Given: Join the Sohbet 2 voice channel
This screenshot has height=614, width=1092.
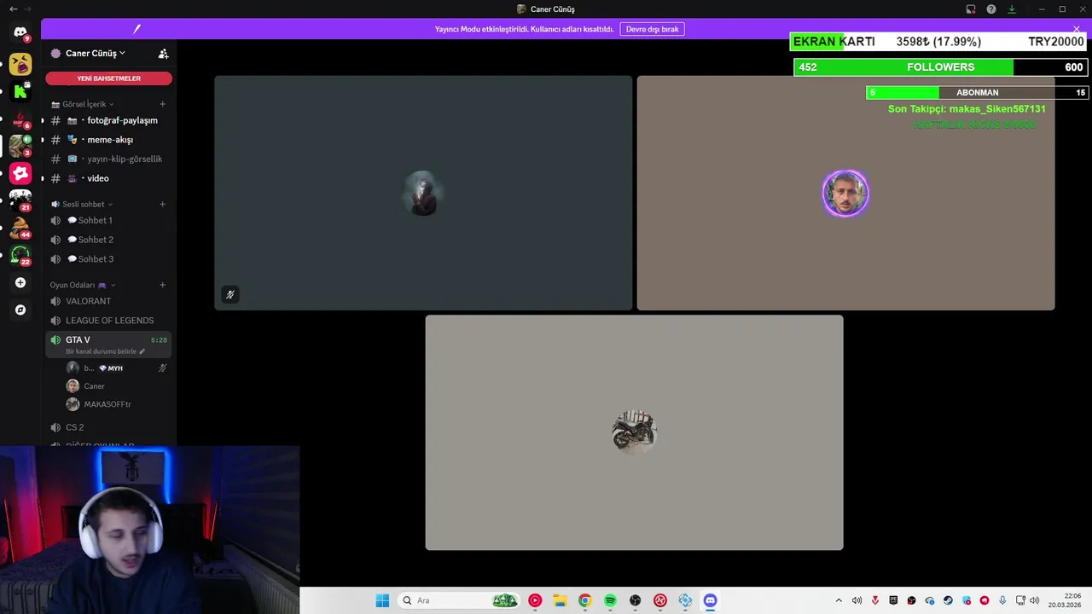Looking at the screenshot, I should [108, 240].
